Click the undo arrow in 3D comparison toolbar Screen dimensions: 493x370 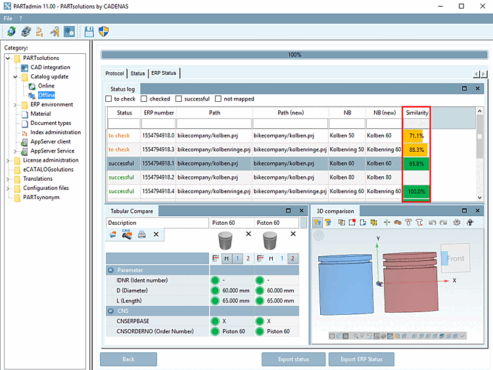[431, 223]
